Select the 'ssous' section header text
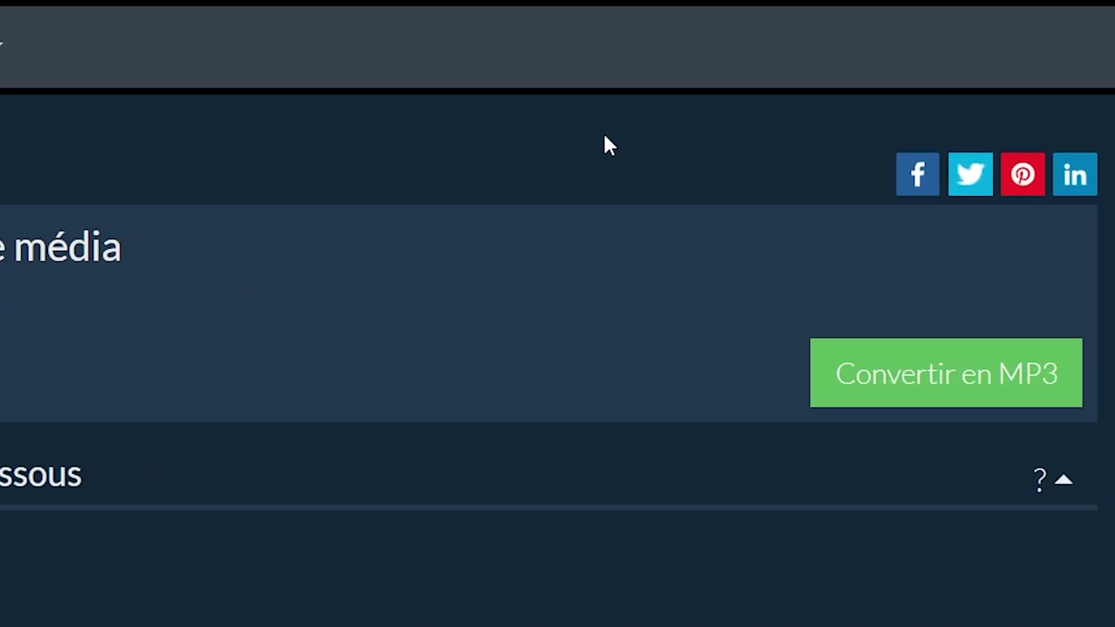1115x627 pixels. (41, 475)
